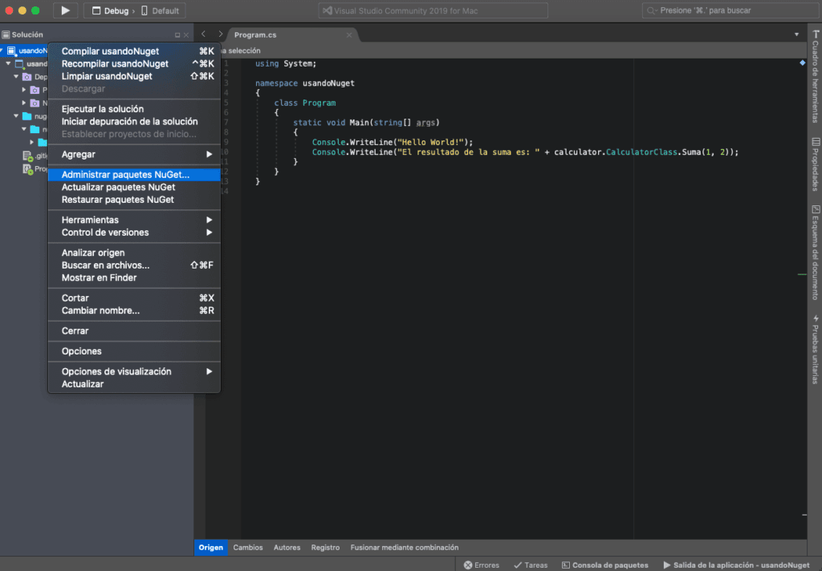Open the Debug configuration selector
Screen dimensions: 822x571
coord(111,11)
